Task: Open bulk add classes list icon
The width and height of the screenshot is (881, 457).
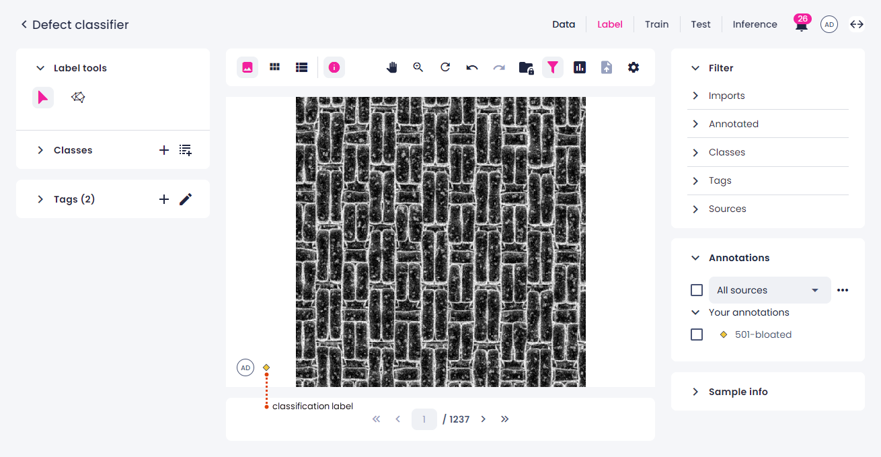Action: [186, 150]
